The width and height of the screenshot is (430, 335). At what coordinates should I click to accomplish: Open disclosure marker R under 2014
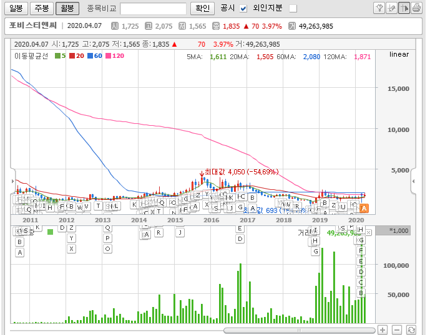coord(159,233)
